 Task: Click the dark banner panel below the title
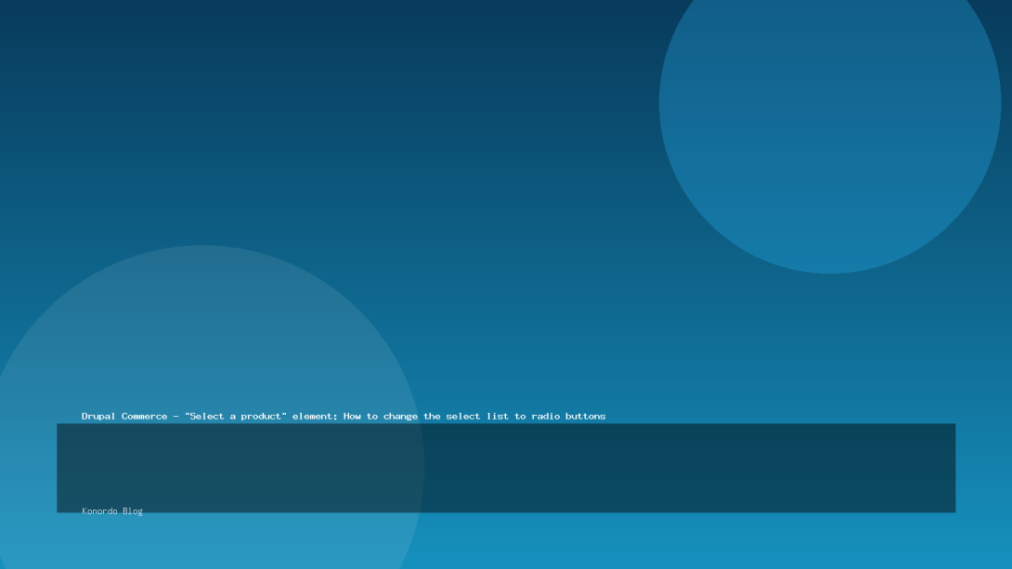click(506, 469)
